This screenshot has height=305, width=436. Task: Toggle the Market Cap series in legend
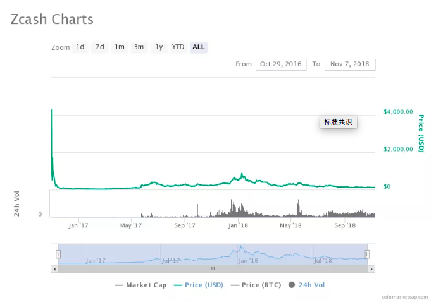tap(140, 285)
